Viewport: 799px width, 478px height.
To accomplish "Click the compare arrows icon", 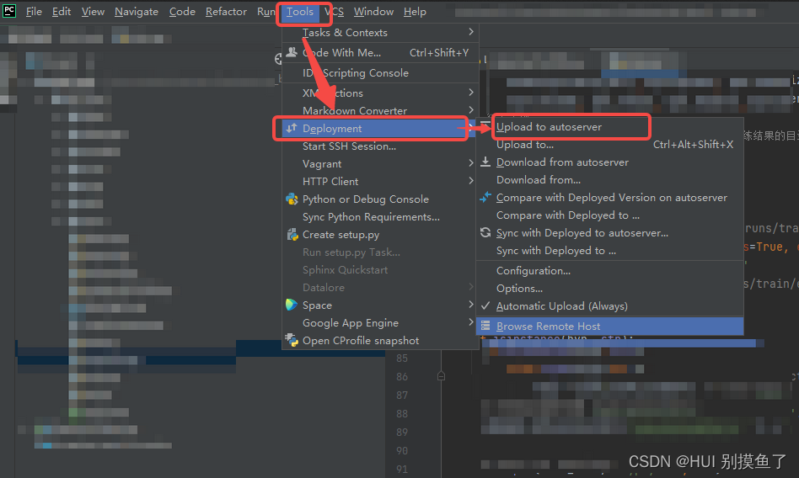I will pyautogui.click(x=485, y=197).
